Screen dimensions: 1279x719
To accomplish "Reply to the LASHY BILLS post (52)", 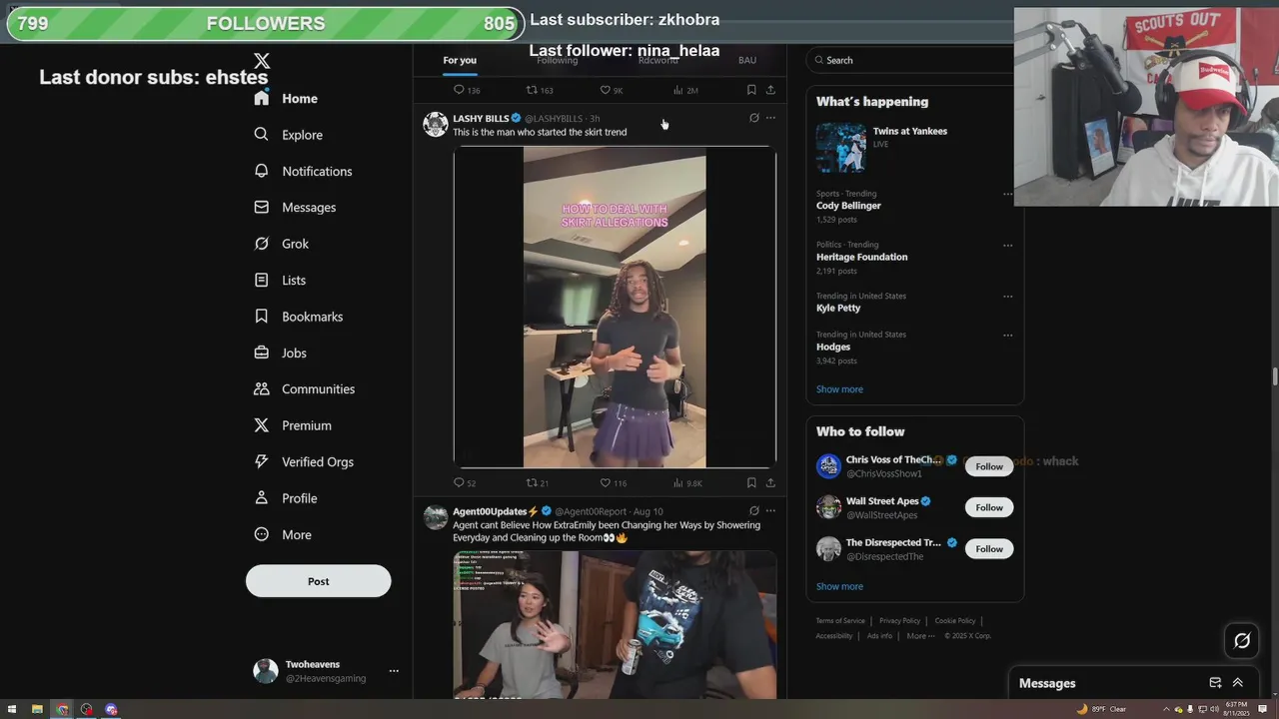I will [460, 483].
